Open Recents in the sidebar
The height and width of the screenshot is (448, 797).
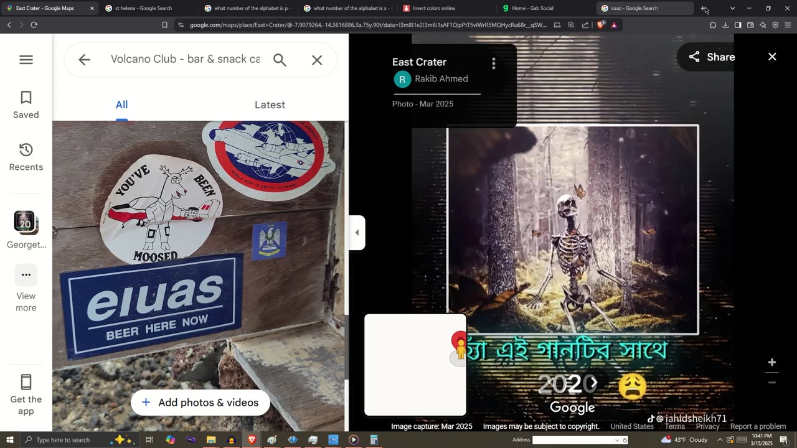(x=26, y=157)
